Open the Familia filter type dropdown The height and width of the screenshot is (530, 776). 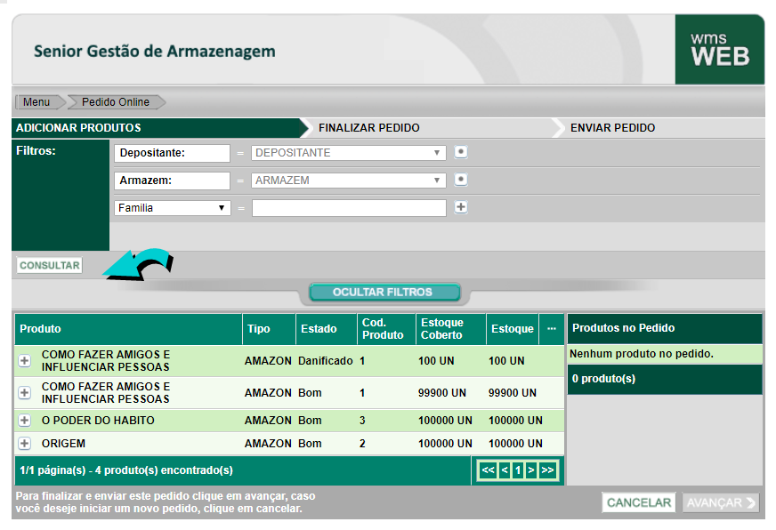point(173,208)
